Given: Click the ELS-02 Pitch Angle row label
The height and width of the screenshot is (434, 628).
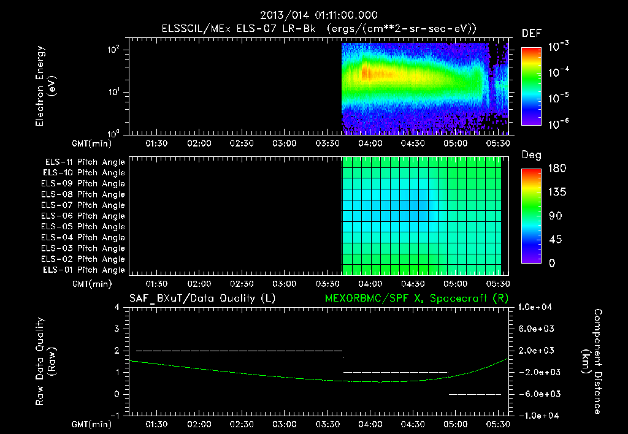Looking at the screenshot, I should click(x=83, y=259).
